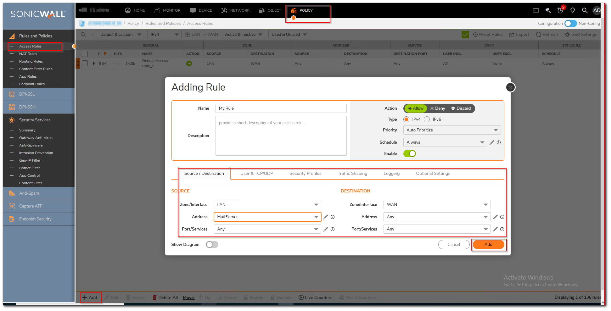Open source Zone/Interface dropdown
Image resolution: width=611 pixels, height=311 pixels.
click(x=267, y=205)
